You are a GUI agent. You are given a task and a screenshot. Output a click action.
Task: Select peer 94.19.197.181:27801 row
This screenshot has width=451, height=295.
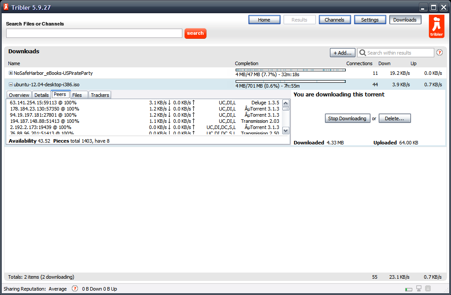tap(144, 115)
